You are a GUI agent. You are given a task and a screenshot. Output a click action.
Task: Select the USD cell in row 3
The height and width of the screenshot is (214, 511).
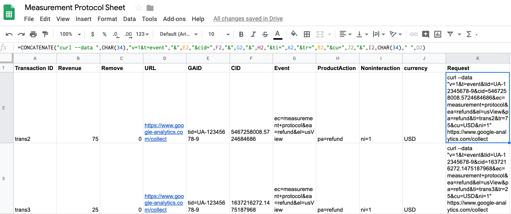click(424, 179)
